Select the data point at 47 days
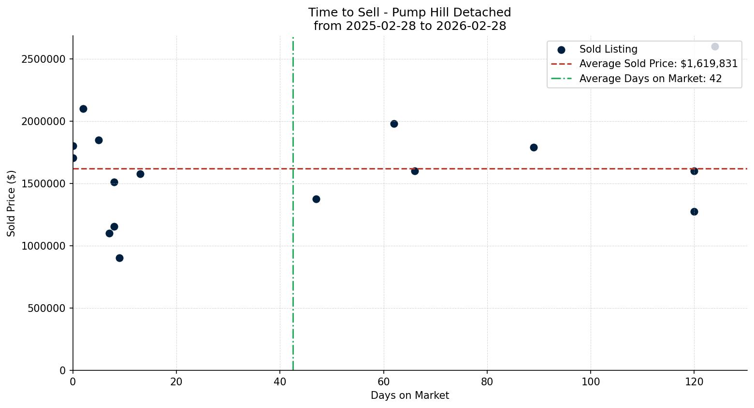754x408 pixels. point(317,198)
